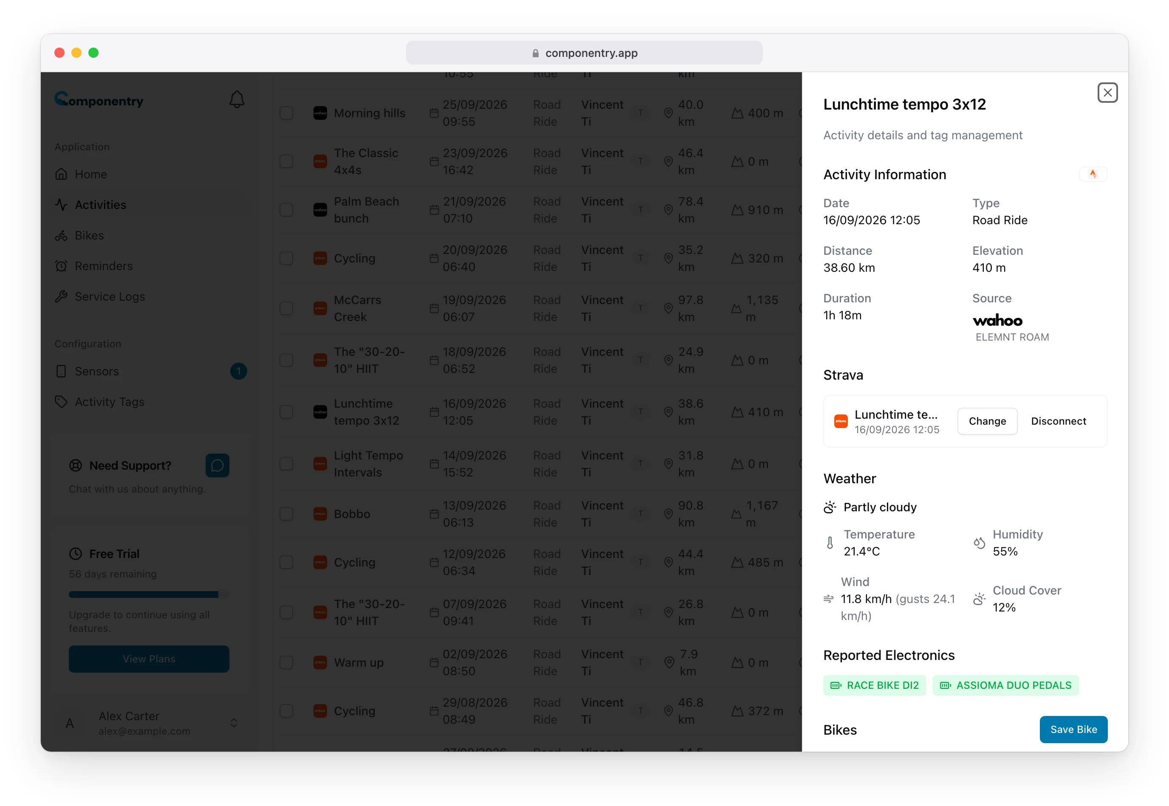The height and width of the screenshot is (806, 1169).
Task: Click the elevation mountain icon beside 910 m
Action: pyautogui.click(x=737, y=210)
